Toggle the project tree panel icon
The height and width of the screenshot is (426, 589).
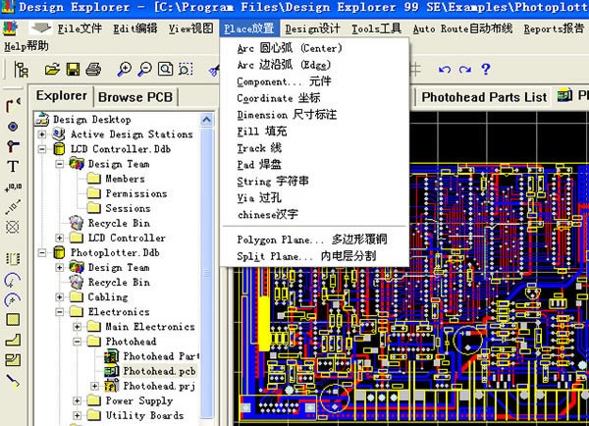click(21, 70)
